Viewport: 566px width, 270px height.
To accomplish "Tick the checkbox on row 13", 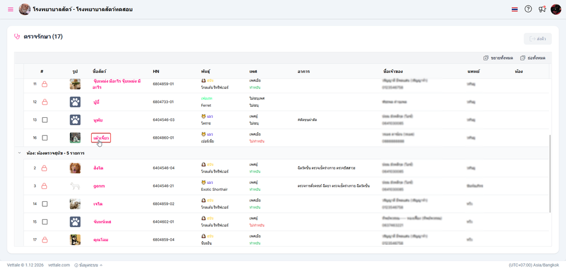I will (x=44, y=120).
